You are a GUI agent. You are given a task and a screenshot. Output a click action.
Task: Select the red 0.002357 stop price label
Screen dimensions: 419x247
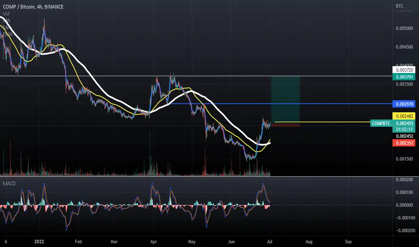404,143
